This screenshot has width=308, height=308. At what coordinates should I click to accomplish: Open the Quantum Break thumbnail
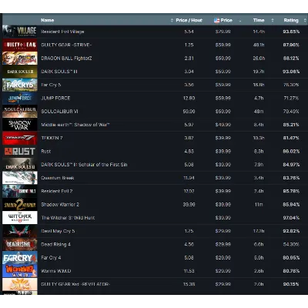tap(20, 178)
